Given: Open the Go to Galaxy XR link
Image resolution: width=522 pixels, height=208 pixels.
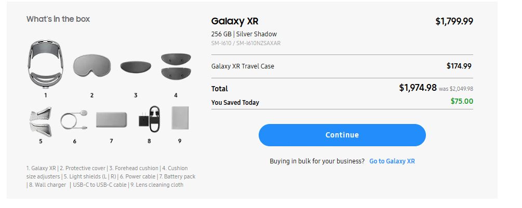Looking at the screenshot, I should pyautogui.click(x=392, y=161).
